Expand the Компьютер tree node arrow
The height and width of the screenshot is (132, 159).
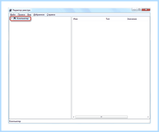tap(11, 19)
